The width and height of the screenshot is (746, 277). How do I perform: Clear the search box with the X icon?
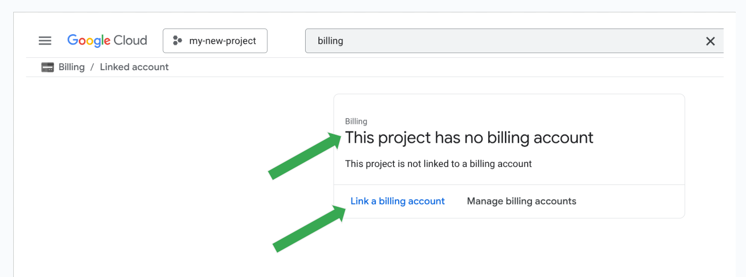(710, 41)
